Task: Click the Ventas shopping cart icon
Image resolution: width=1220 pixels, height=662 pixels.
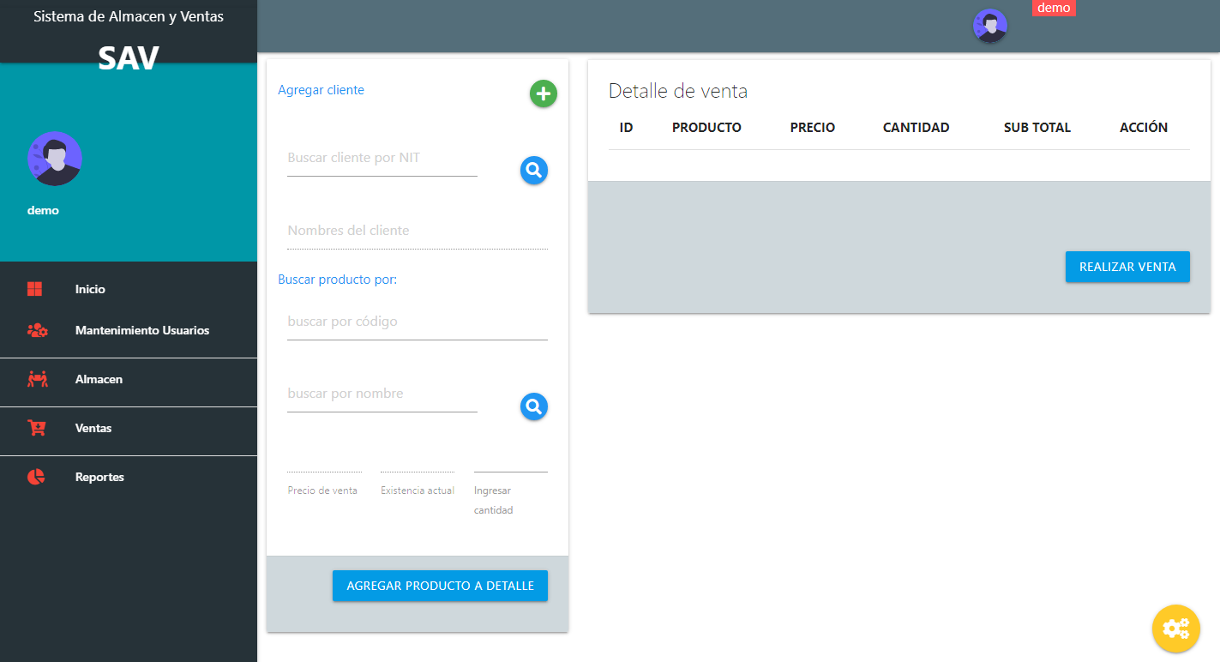Action: point(37,429)
